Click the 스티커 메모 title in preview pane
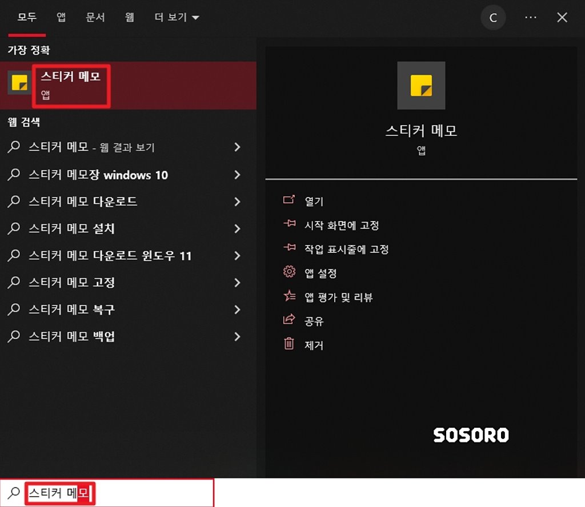Image resolution: width=585 pixels, height=507 pixels. click(421, 131)
